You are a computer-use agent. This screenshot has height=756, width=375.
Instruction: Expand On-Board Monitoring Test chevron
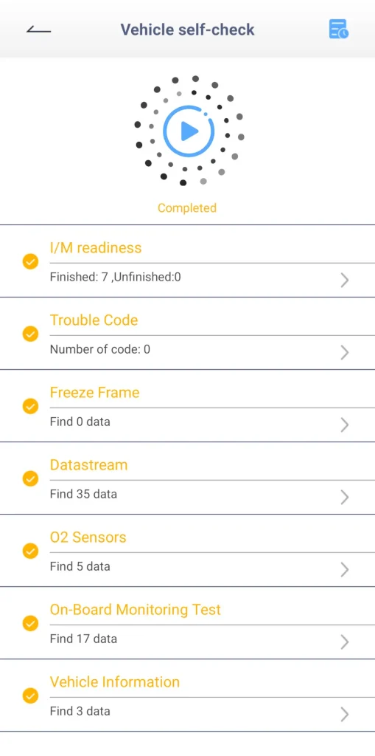(345, 642)
